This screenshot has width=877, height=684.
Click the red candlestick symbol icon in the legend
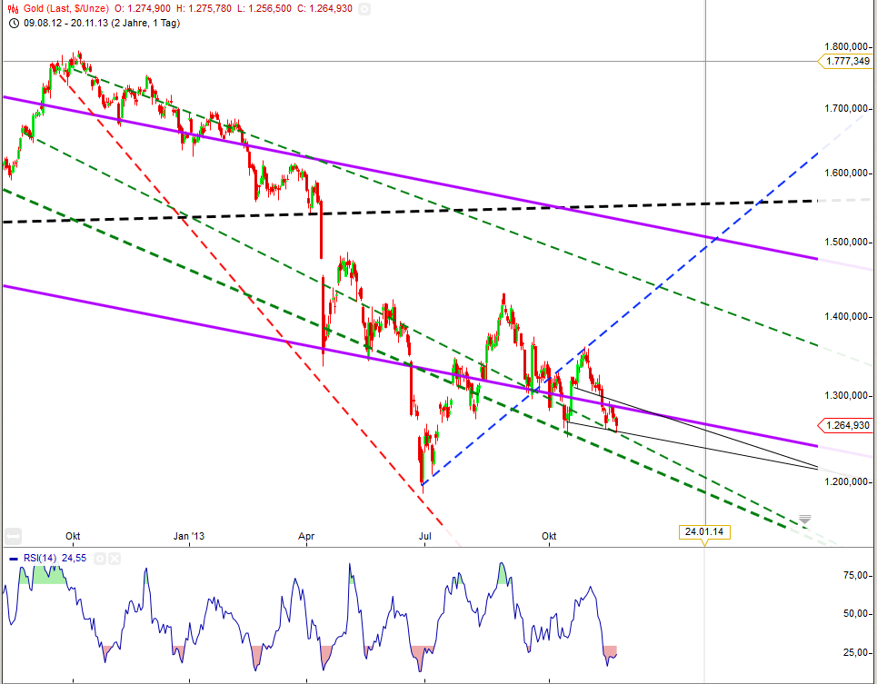pos(12,9)
